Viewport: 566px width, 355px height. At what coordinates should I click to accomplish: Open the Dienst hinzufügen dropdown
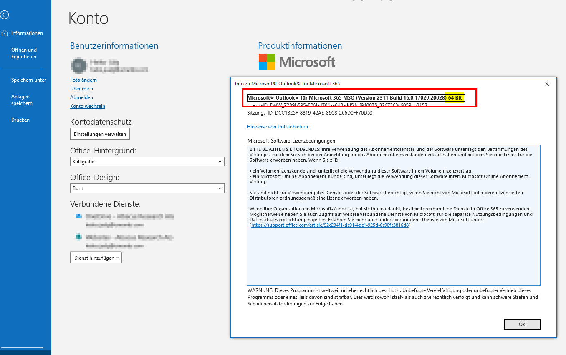(96, 258)
